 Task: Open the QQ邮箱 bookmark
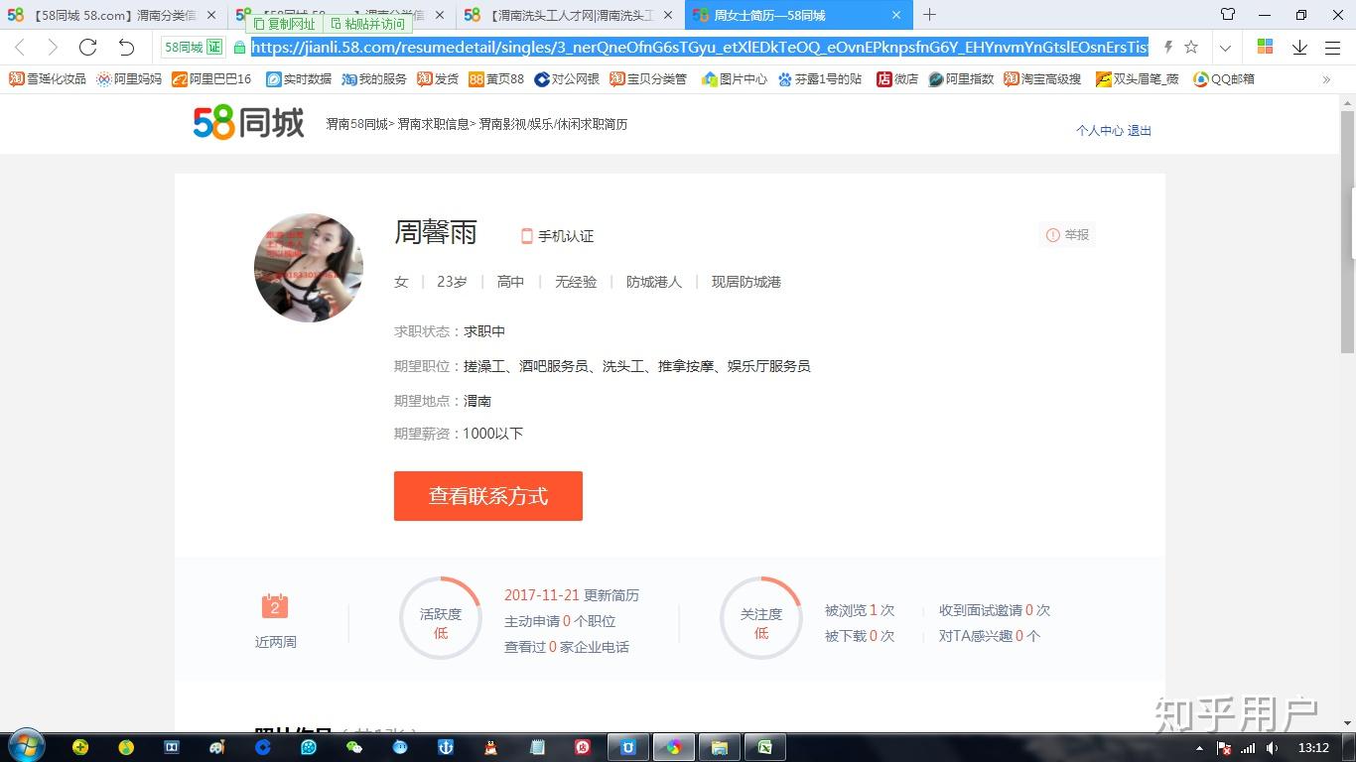1224,78
